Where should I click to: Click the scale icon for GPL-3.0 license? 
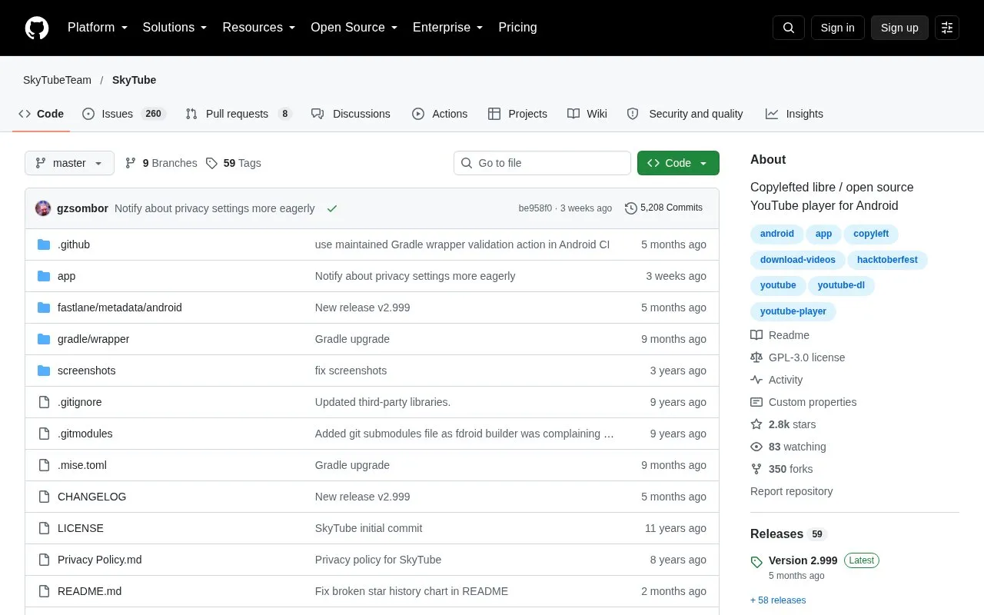[x=756, y=357]
